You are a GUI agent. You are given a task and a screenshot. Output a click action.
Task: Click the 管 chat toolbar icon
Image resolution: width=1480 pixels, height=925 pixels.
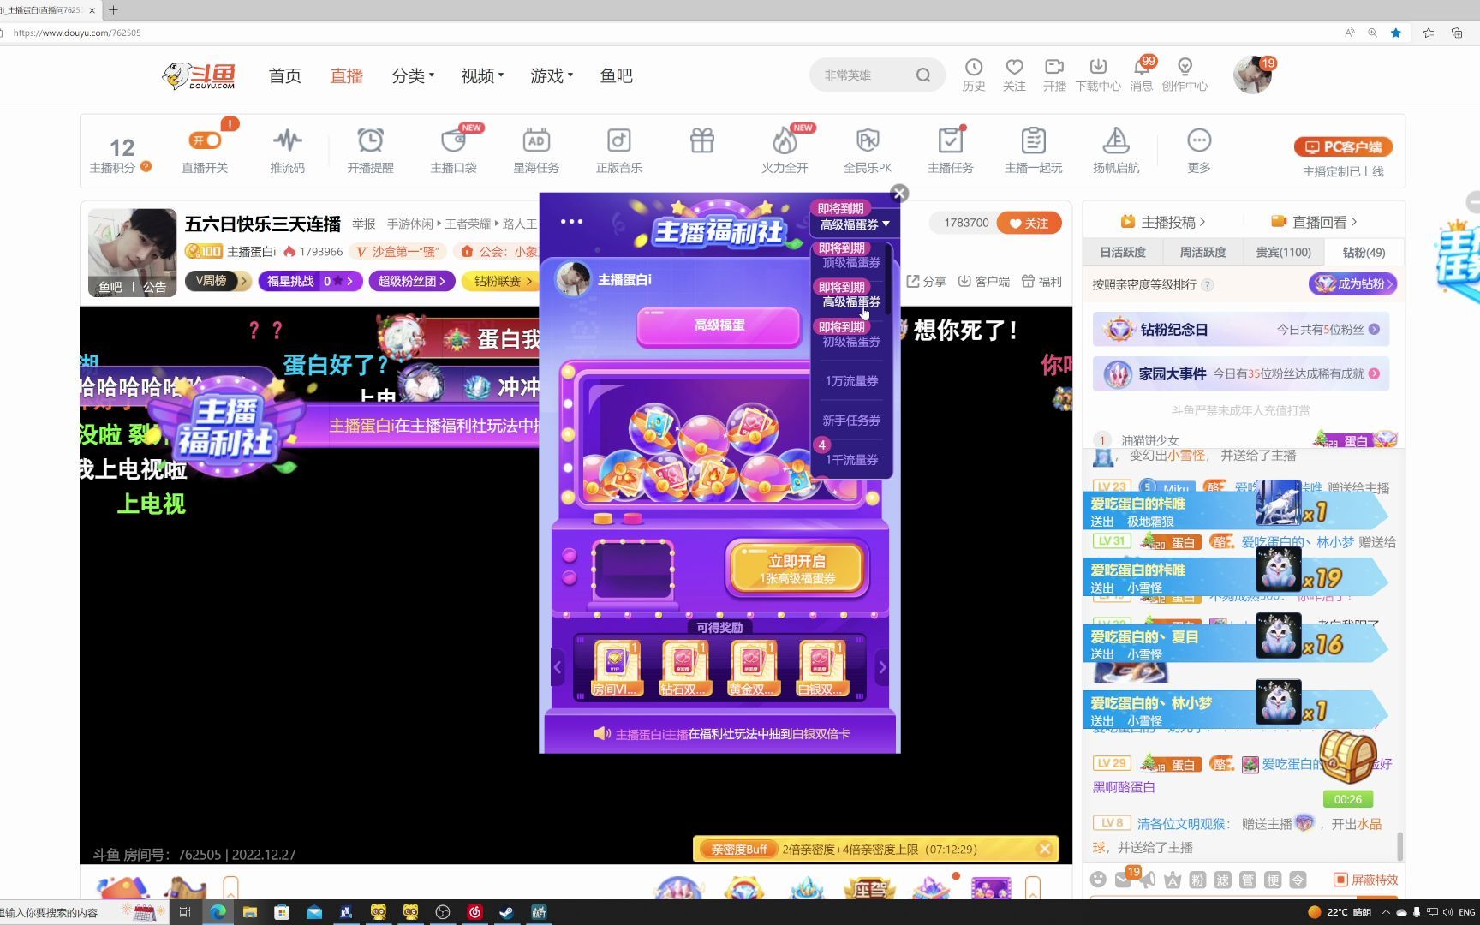(x=1248, y=880)
